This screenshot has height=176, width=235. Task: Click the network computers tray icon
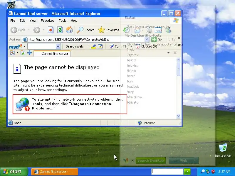208,172
